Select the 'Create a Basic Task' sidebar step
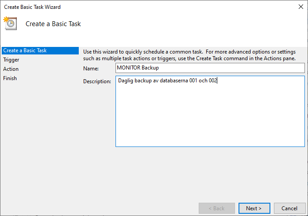This screenshot has height=216, width=308. (x=25, y=50)
